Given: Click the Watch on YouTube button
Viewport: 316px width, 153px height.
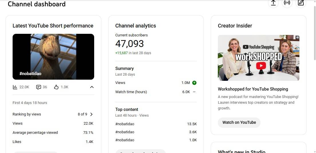Looking at the screenshot, I should click(x=239, y=122).
